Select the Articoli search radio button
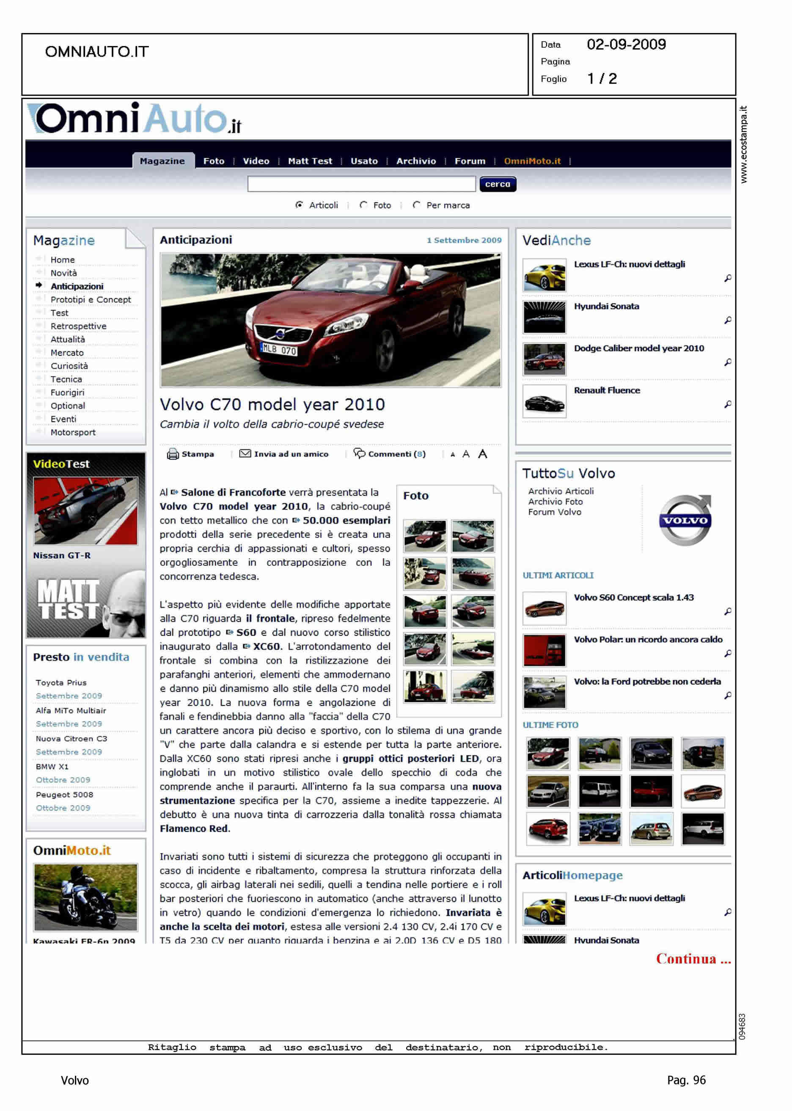792x1111 pixels. point(299,205)
